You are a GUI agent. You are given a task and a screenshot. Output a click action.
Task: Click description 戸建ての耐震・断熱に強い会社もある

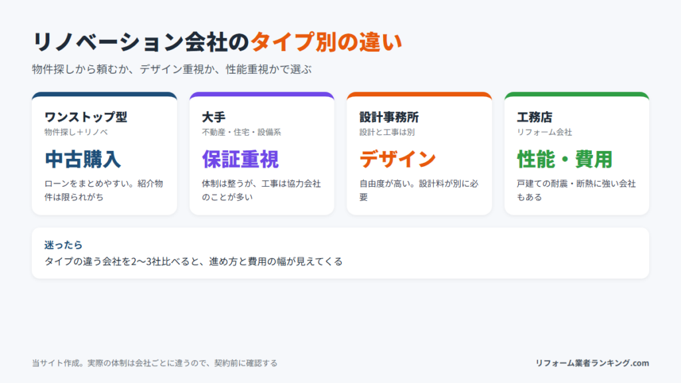(577, 190)
